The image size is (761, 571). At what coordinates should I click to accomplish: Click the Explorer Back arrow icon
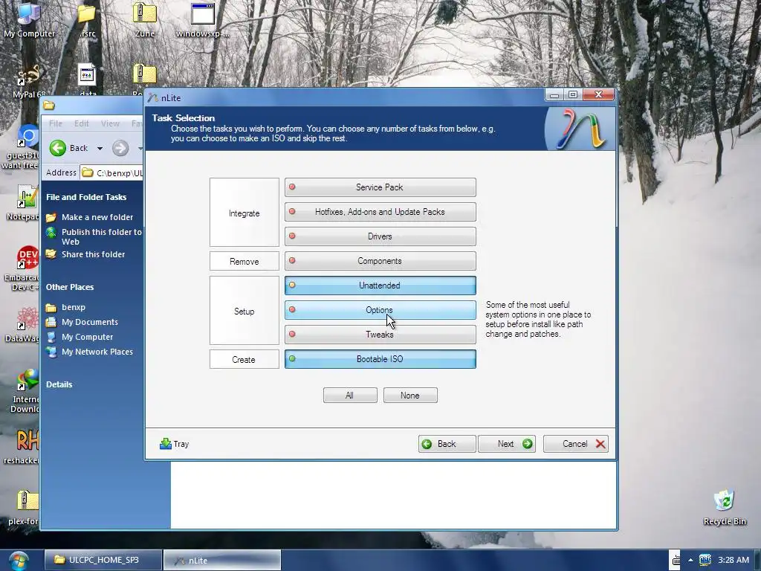click(x=58, y=148)
